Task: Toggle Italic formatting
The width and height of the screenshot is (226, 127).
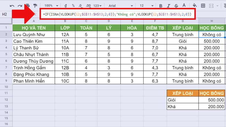Action: 169,5
